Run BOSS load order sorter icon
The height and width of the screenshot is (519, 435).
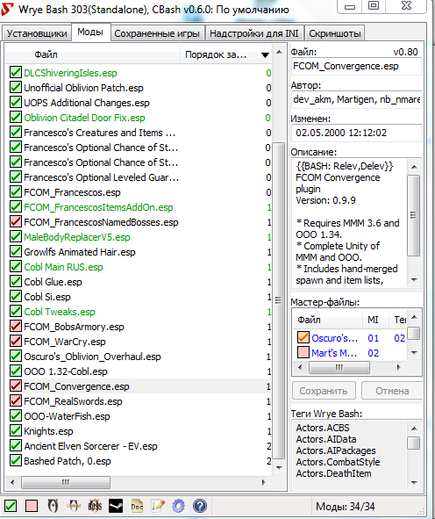95,506
